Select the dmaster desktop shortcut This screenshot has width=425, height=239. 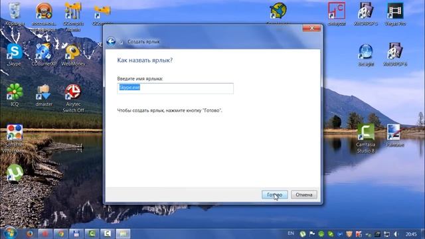point(44,95)
